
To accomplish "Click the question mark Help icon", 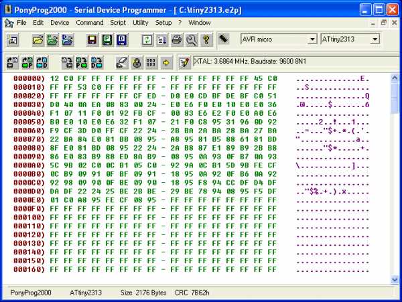I will point(206,40).
